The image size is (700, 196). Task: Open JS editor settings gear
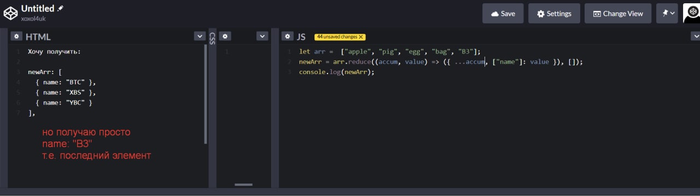(287, 36)
